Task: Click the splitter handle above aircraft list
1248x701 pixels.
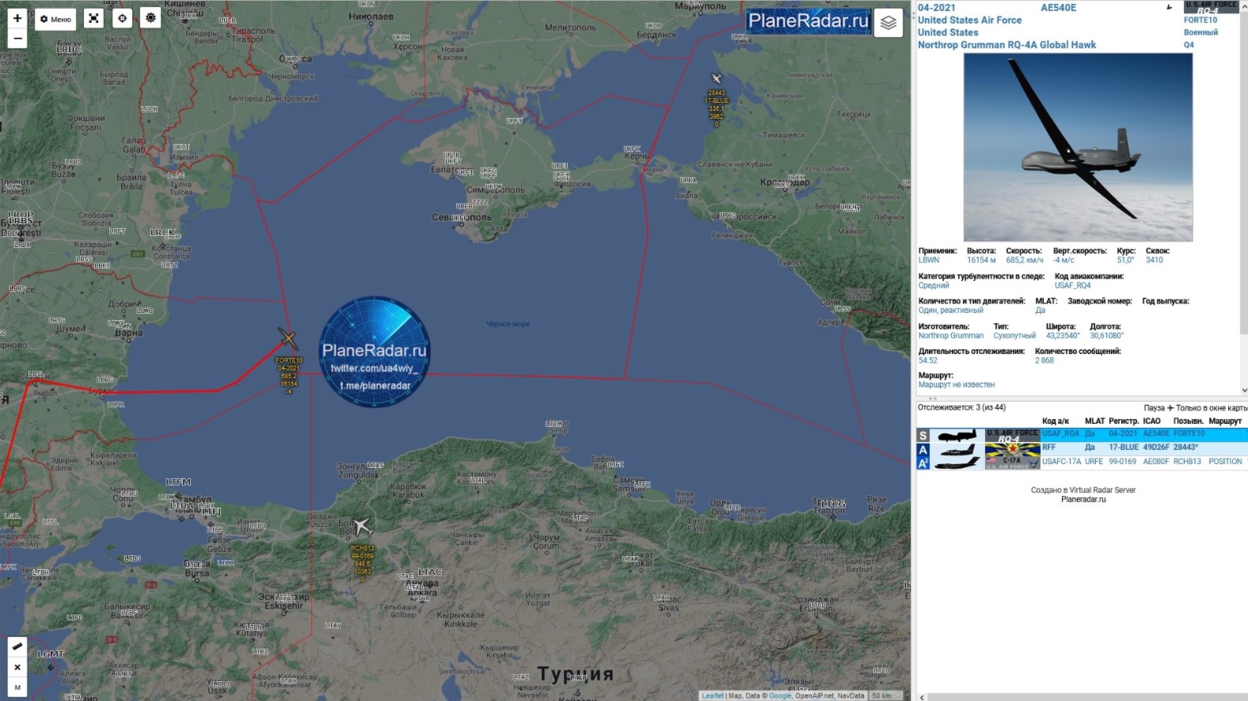Action: (x=932, y=398)
